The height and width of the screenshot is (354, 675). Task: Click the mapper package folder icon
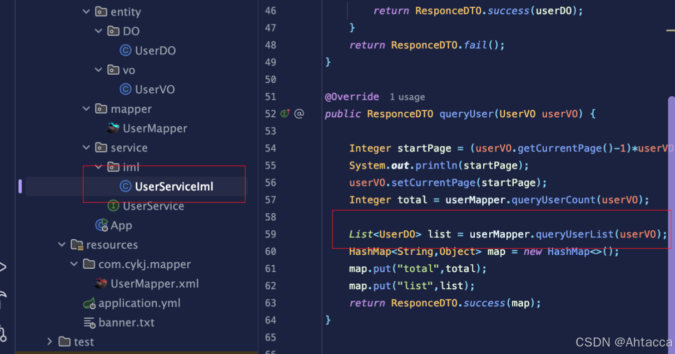click(101, 109)
